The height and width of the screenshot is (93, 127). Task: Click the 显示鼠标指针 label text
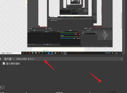13,64
